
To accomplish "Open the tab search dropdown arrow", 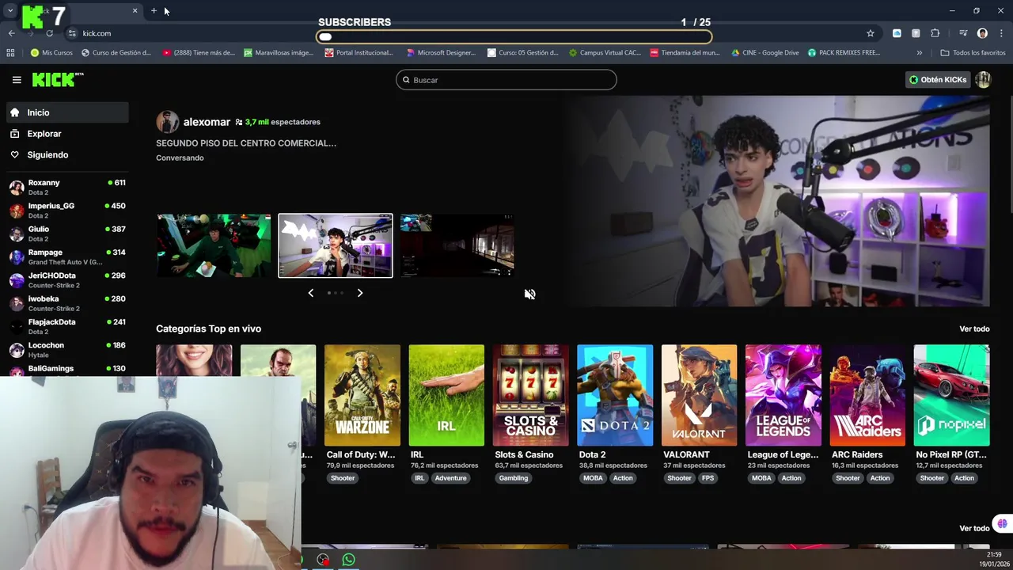I will (x=10, y=11).
